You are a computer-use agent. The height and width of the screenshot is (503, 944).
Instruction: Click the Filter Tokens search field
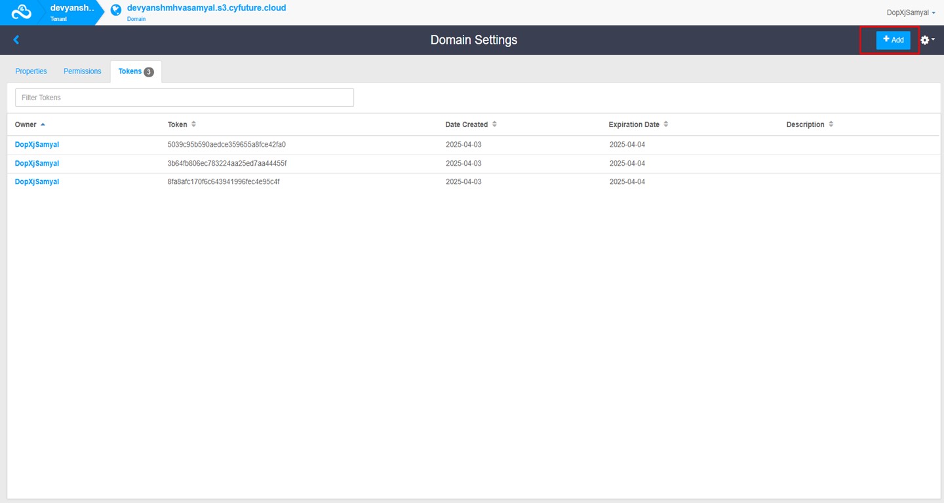pos(184,97)
